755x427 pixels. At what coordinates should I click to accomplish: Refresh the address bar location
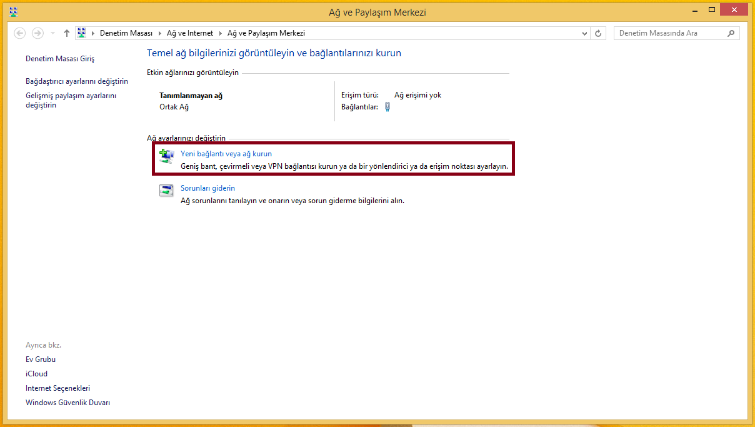coord(598,33)
